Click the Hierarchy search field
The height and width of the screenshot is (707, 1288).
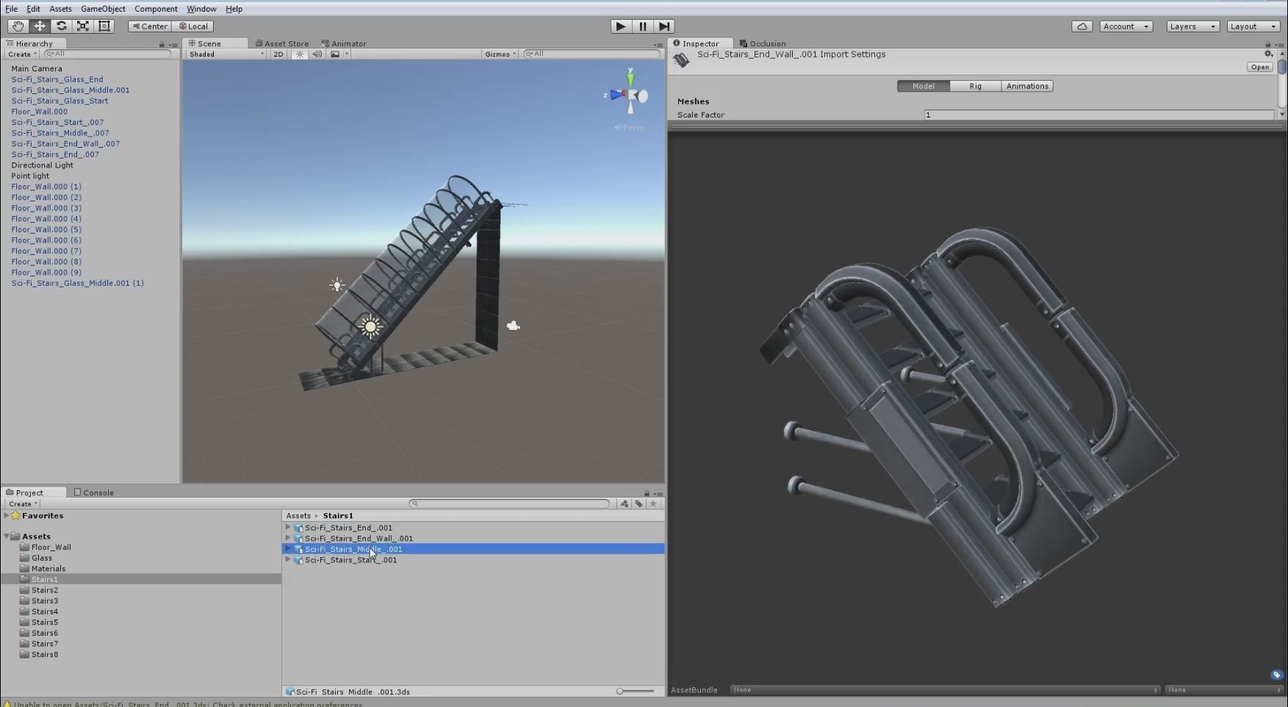(x=107, y=54)
